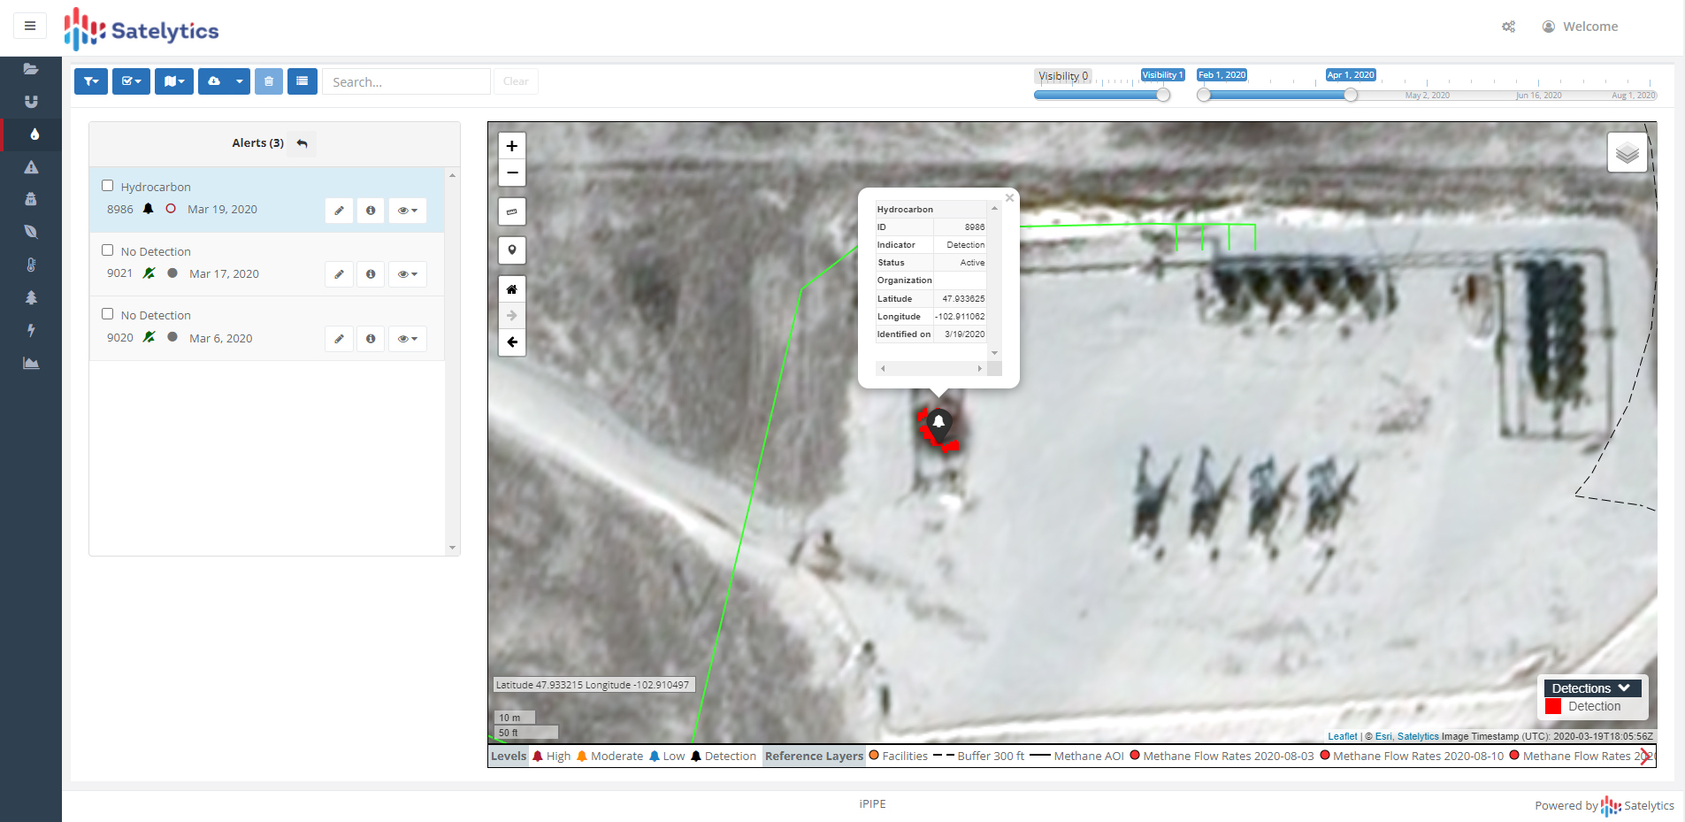
Task: Zoom out on the map
Action: click(512, 173)
